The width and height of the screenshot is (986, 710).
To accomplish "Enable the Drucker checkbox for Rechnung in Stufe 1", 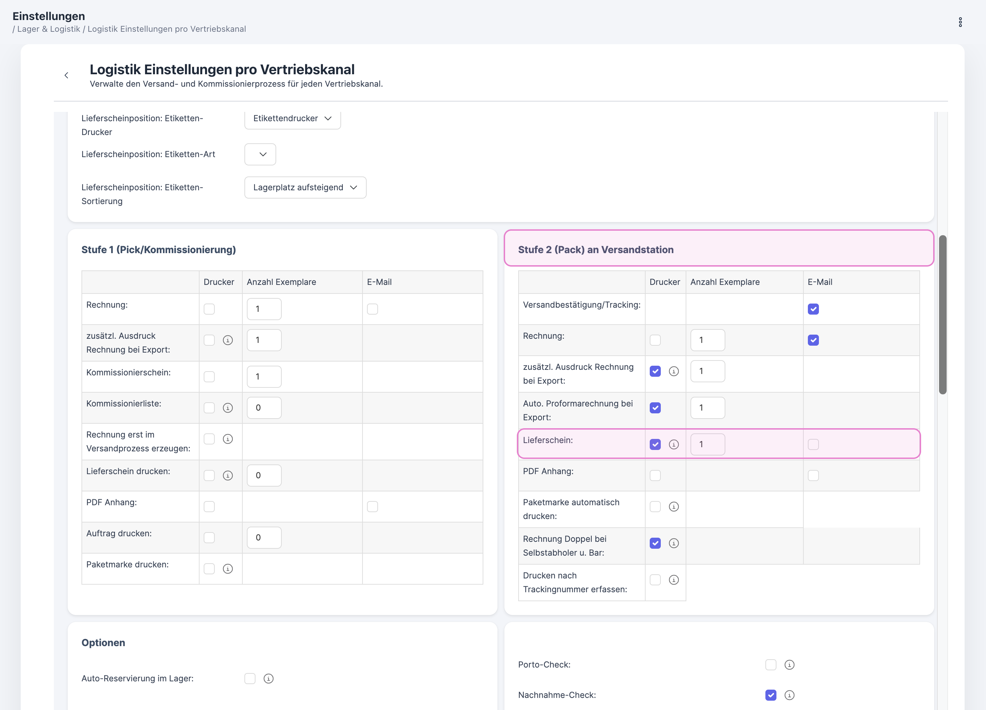I will [209, 309].
